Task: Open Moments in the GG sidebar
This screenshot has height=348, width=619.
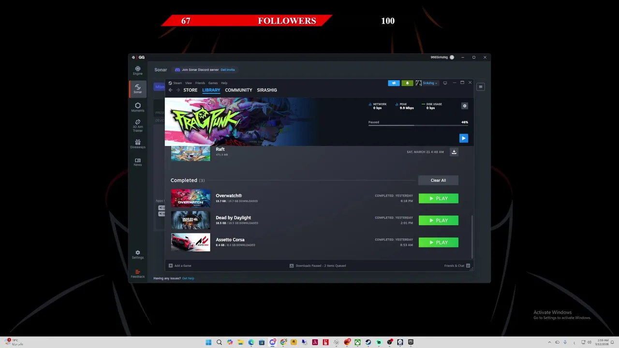Action: point(138,107)
